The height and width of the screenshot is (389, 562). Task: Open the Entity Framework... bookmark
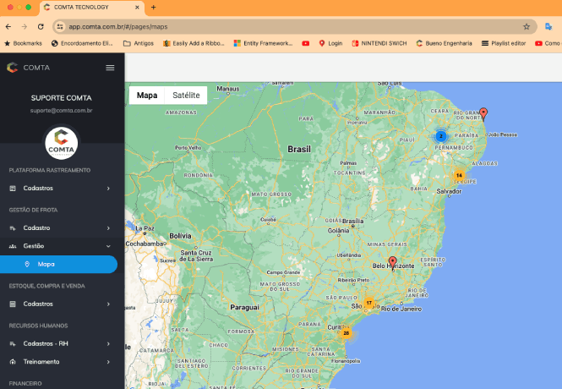pos(263,43)
